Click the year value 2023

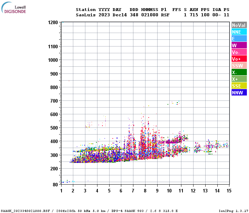click(x=104, y=15)
